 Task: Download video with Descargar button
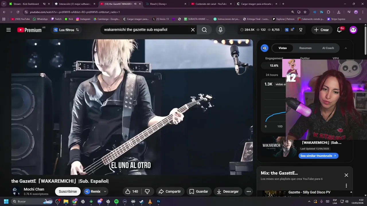pos(228,191)
